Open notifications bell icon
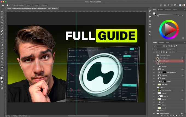 (165, 5)
